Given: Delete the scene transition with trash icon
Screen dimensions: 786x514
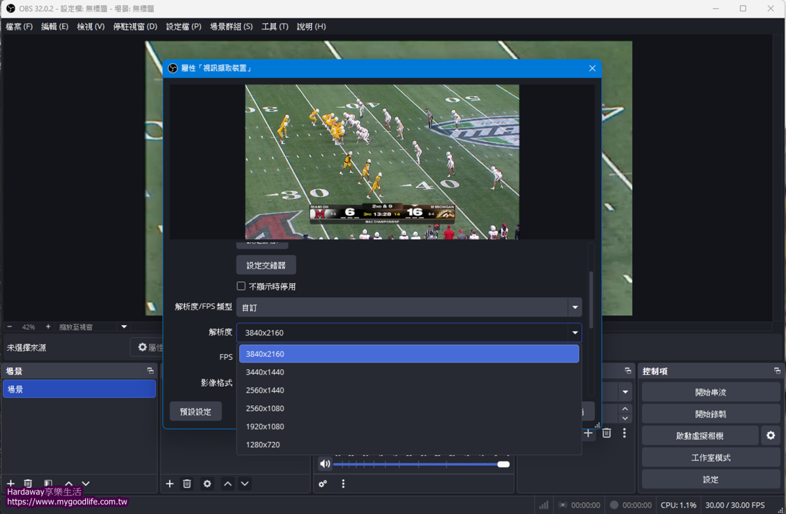Looking at the screenshot, I should pyautogui.click(x=607, y=433).
